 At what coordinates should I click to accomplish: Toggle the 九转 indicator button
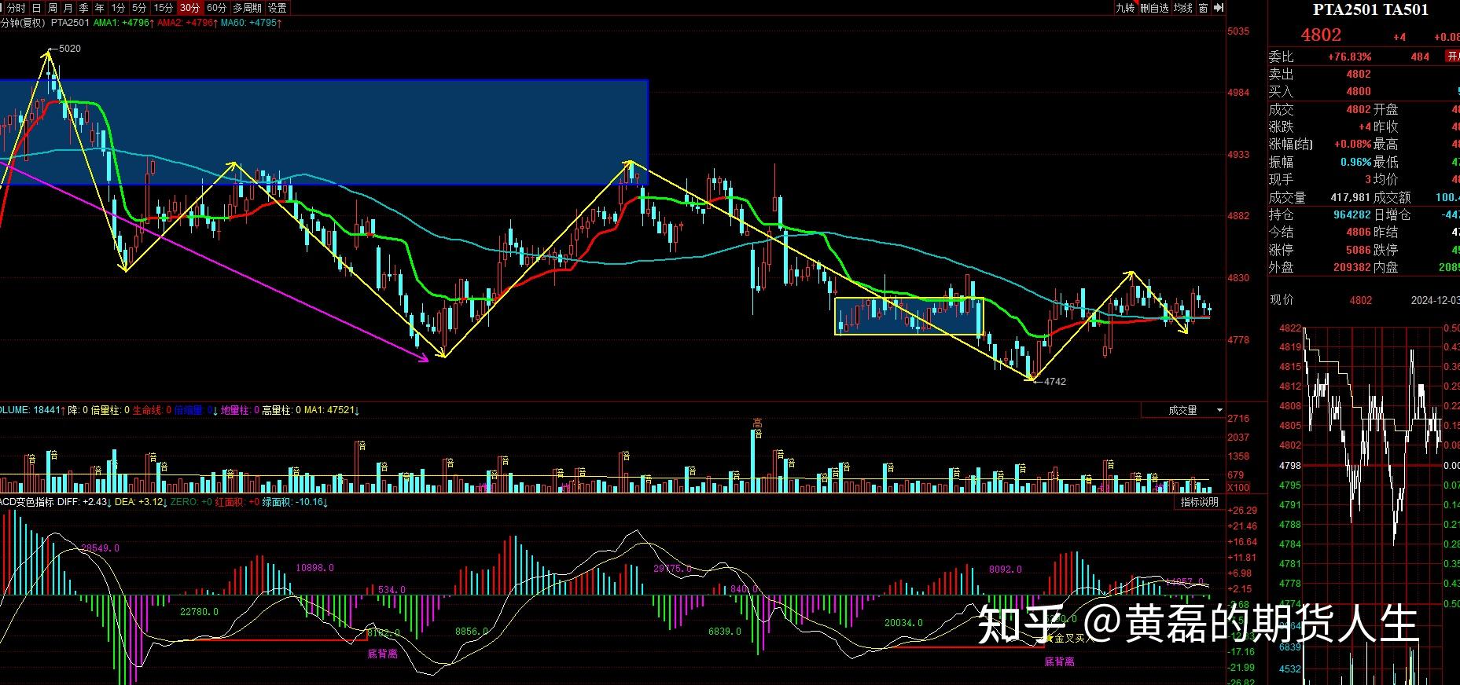1125,8
